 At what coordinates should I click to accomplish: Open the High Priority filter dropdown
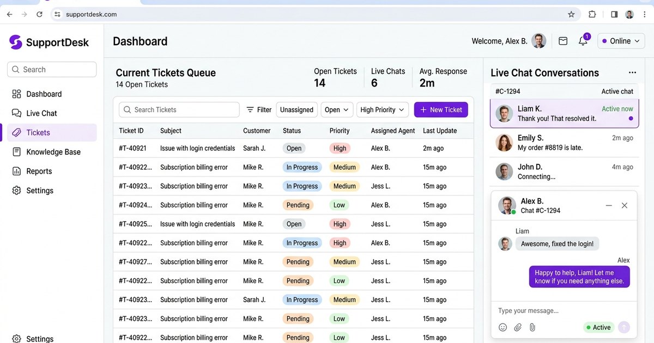[383, 109]
